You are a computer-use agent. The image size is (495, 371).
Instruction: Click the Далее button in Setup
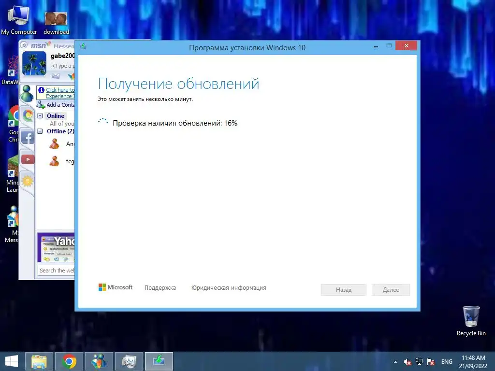coord(391,290)
